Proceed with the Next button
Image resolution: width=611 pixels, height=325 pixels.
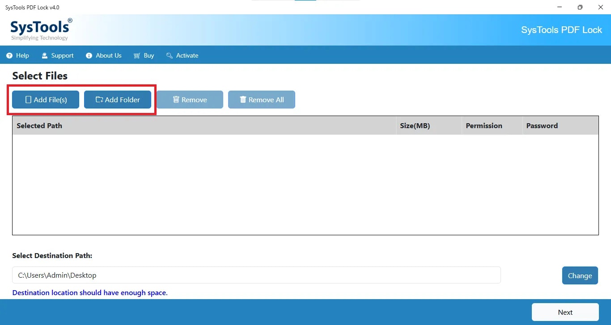click(565, 312)
